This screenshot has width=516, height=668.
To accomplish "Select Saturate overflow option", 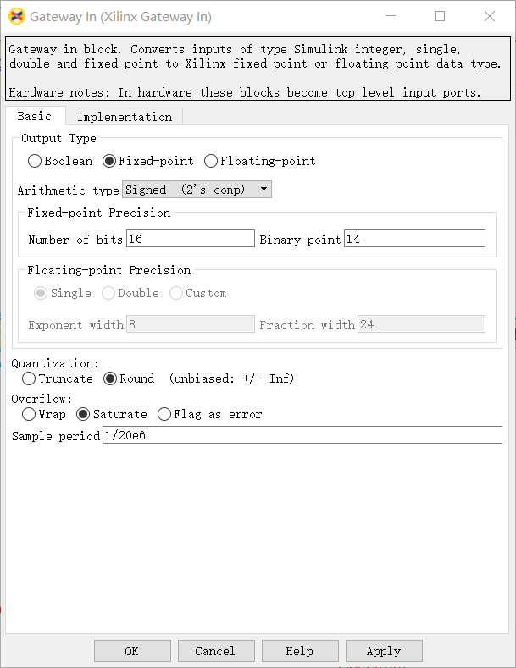I will 83,414.
